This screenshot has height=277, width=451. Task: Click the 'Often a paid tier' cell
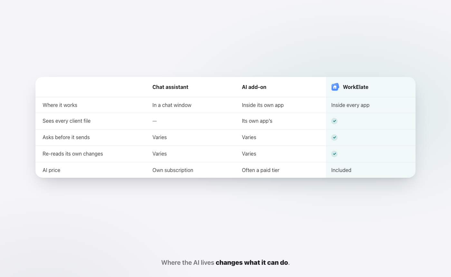(x=261, y=170)
